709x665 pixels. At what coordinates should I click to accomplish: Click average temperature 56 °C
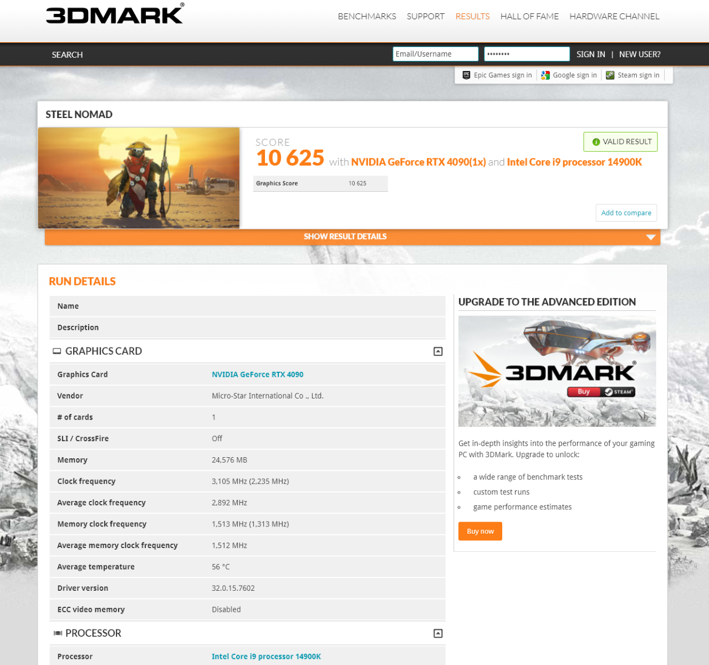(221, 567)
